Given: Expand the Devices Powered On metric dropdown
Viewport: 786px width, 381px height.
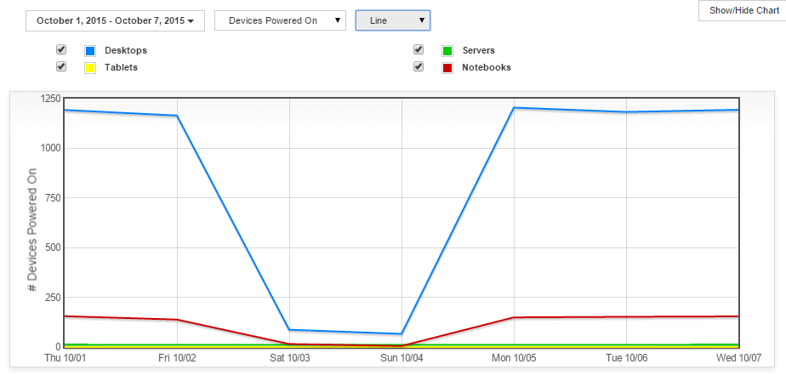Looking at the screenshot, I should point(280,20).
